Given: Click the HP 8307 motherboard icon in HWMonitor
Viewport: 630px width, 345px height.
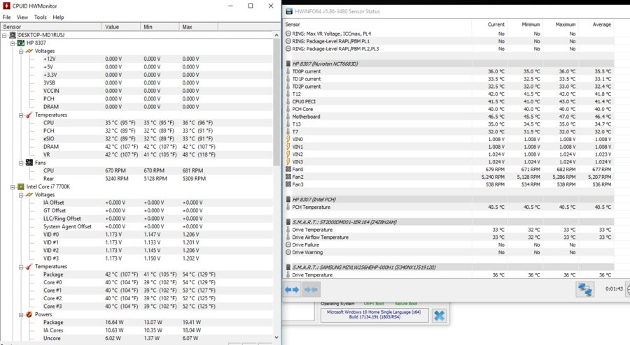Looking at the screenshot, I should (x=21, y=43).
